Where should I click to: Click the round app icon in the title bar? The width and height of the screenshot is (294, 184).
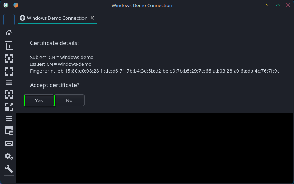pos(6,5)
